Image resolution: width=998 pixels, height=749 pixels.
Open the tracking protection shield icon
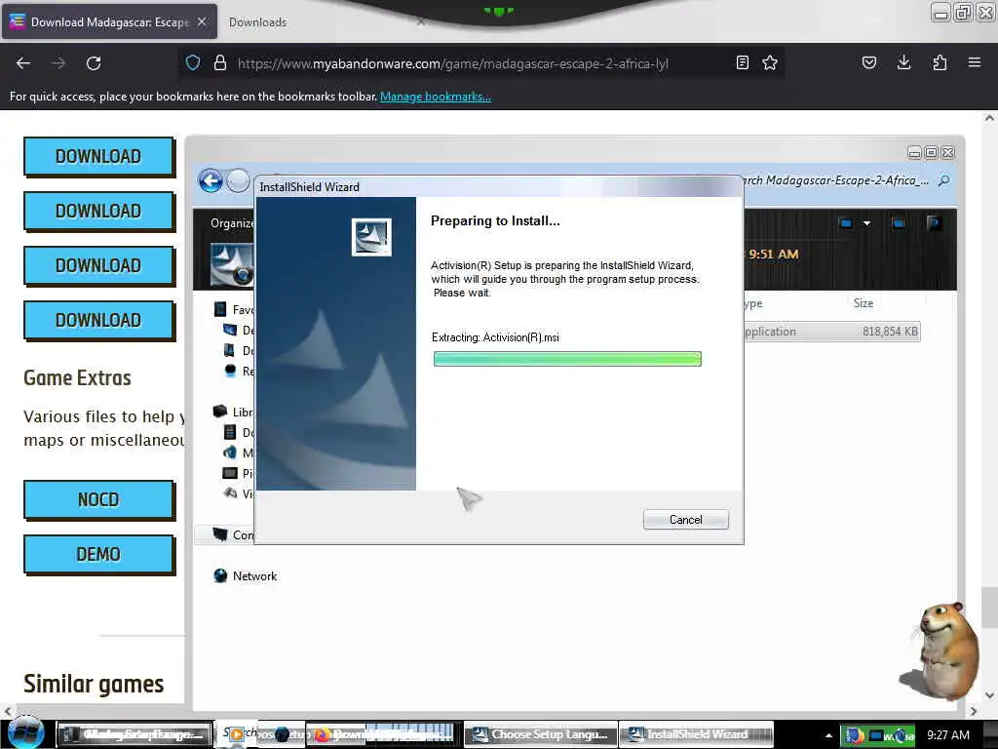(x=193, y=62)
